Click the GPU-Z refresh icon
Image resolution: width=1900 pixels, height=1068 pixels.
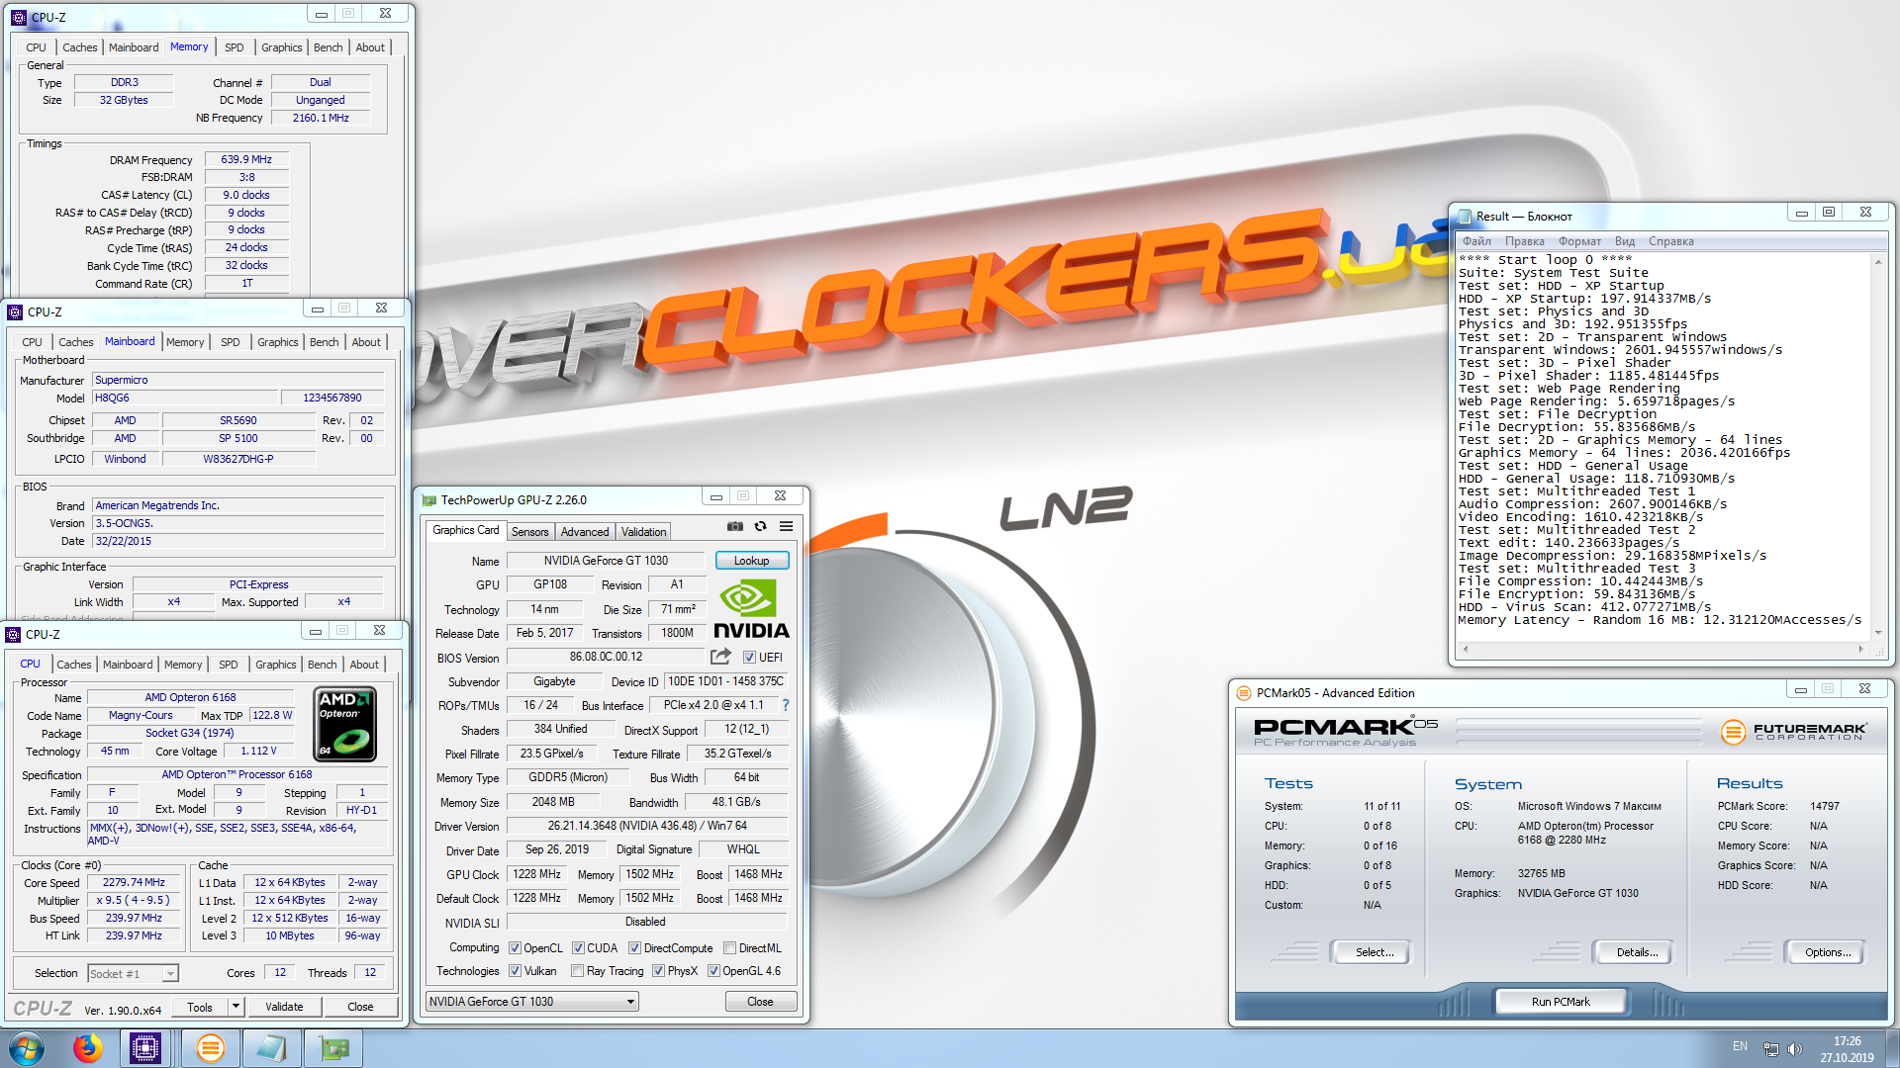pyautogui.click(x=760, y=526)
